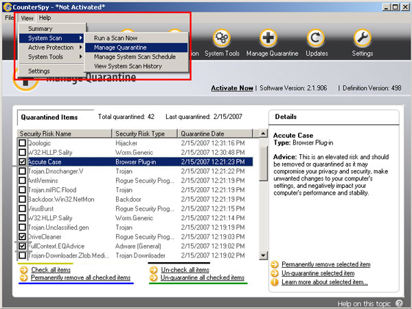This screenshot has width=412, height=309.
Task: Click arrow icon beside Permanently remove all checked items
Action: coord(23,277)
